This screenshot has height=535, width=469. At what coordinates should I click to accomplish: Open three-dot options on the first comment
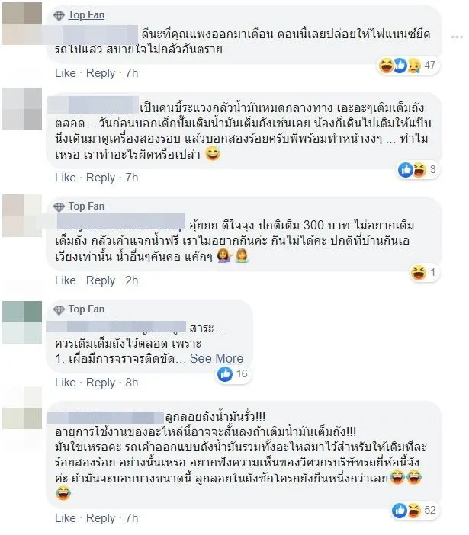457,37
